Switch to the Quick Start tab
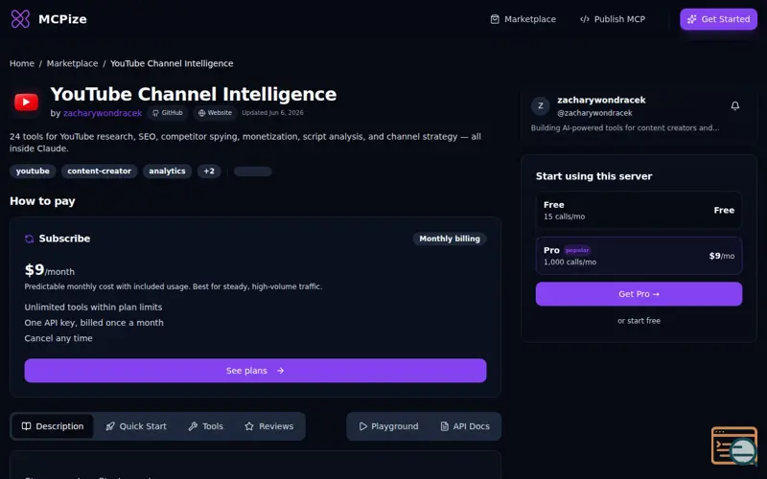Image resolution: width=767 pixels, height=479 pixels. click(x=136, y=426)
